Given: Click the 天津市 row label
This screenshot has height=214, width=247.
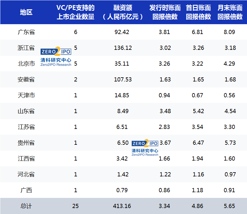Looking at the screenshot, I should (x=26, y=95).
